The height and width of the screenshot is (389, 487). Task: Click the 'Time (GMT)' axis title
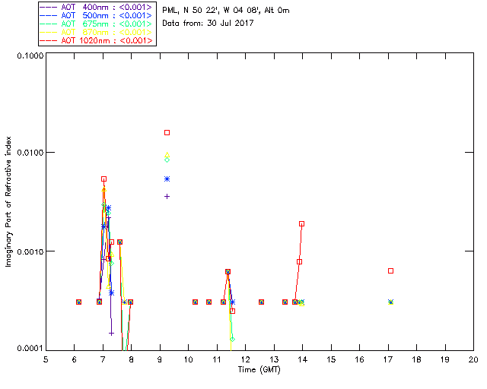click(259, 369)
